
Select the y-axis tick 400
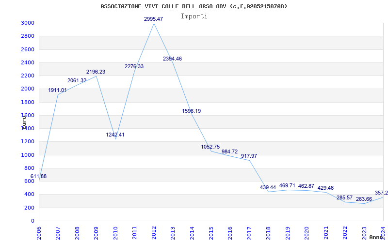click(x=29, y=195)
